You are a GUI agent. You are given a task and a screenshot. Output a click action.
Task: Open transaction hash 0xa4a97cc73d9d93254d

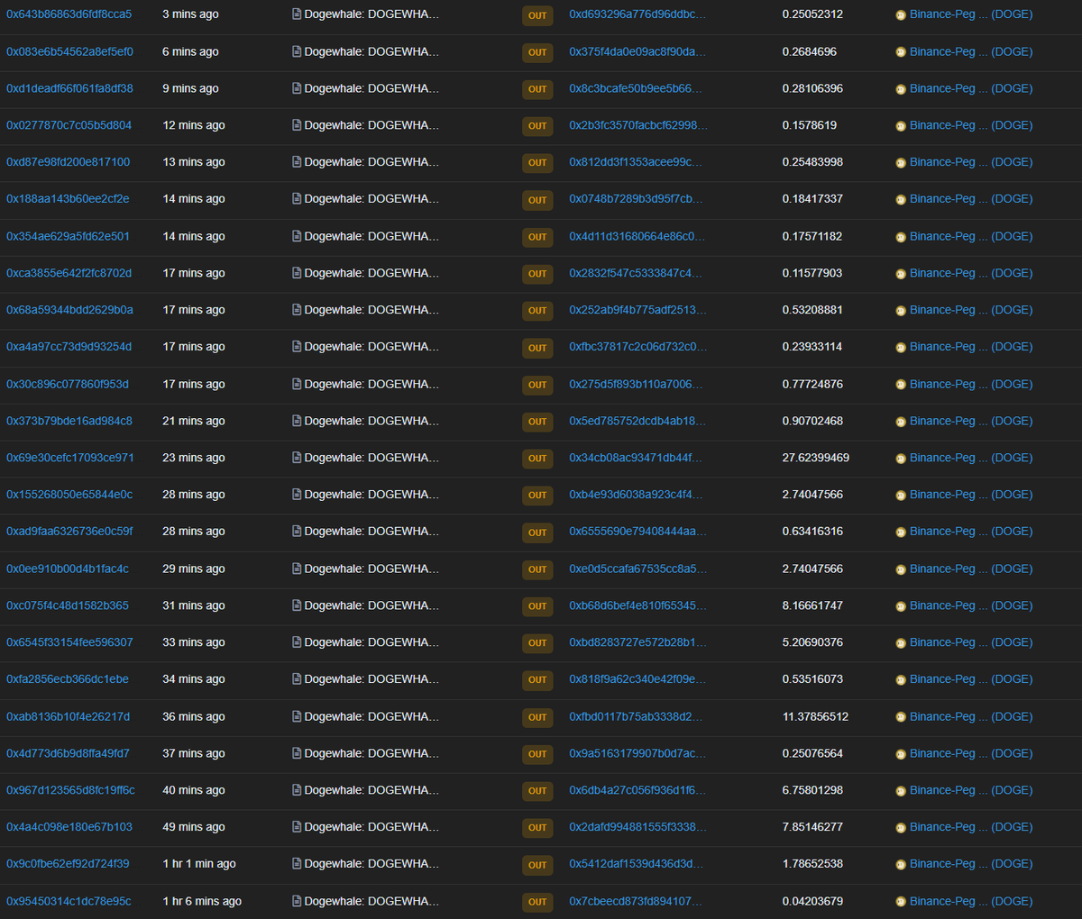click(x=69, y=347)
